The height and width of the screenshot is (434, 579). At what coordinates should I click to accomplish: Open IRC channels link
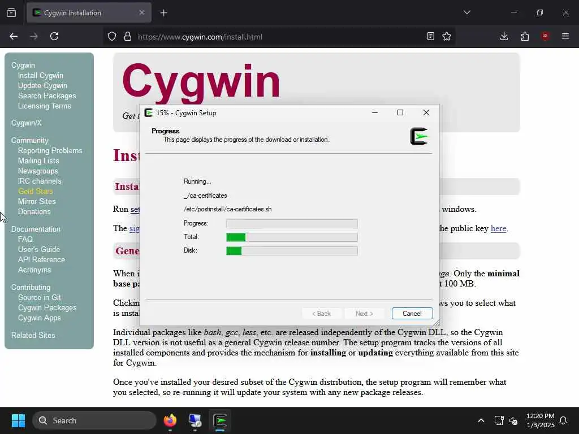click(x=40, y=181)
